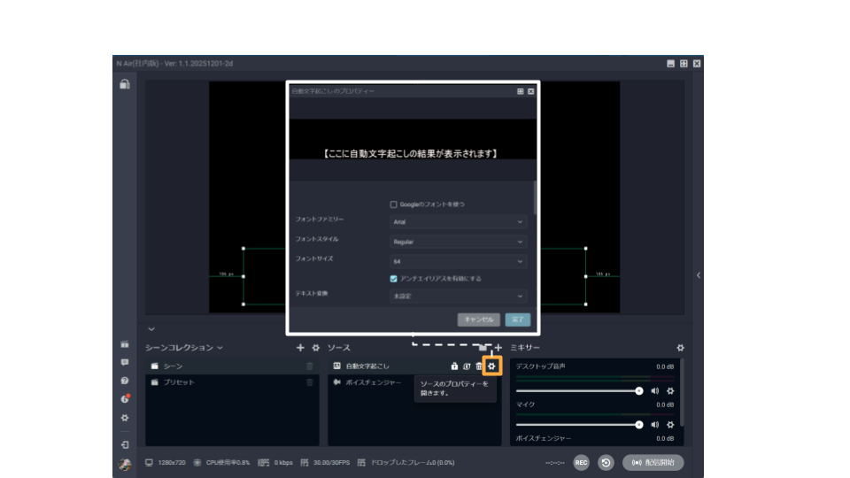Viewport: 850px width, 478px height.
Task: Select the シーン scene row
Action: pos(231,366)
